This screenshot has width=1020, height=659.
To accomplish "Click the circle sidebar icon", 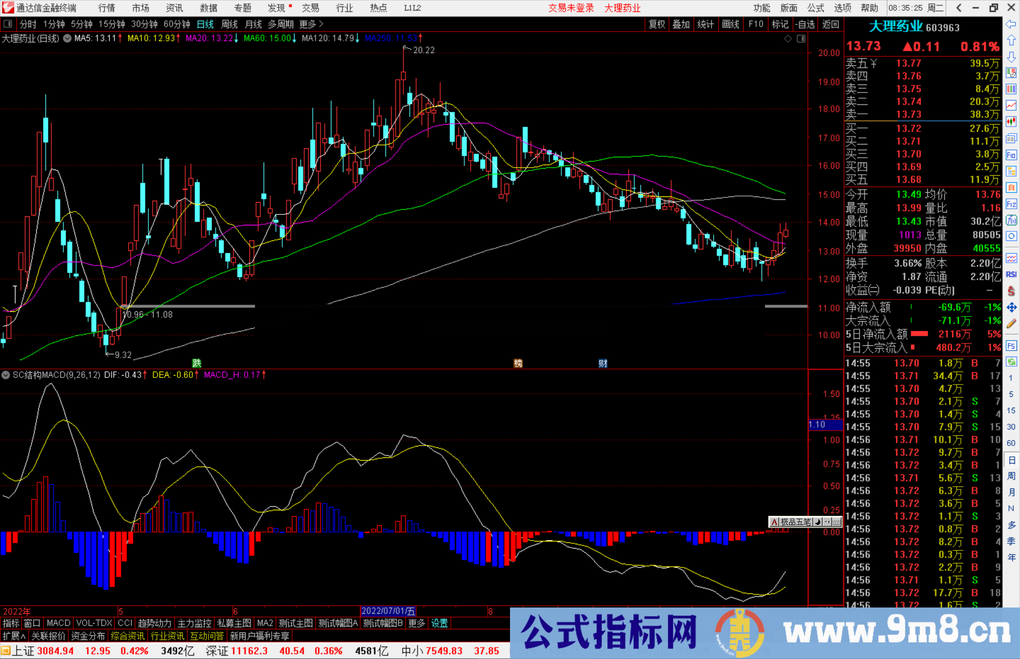I will pyautogui.click(x=1011, y=236).
